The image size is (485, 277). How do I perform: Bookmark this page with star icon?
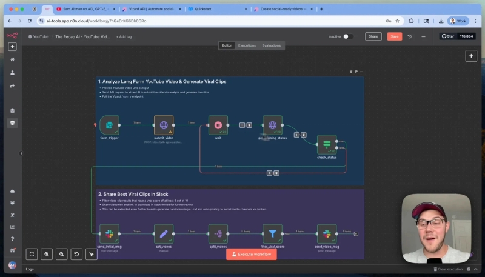point(398,21)
